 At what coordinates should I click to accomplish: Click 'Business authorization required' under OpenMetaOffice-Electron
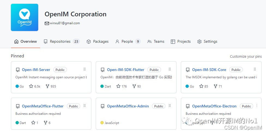(x=208, y=114)
